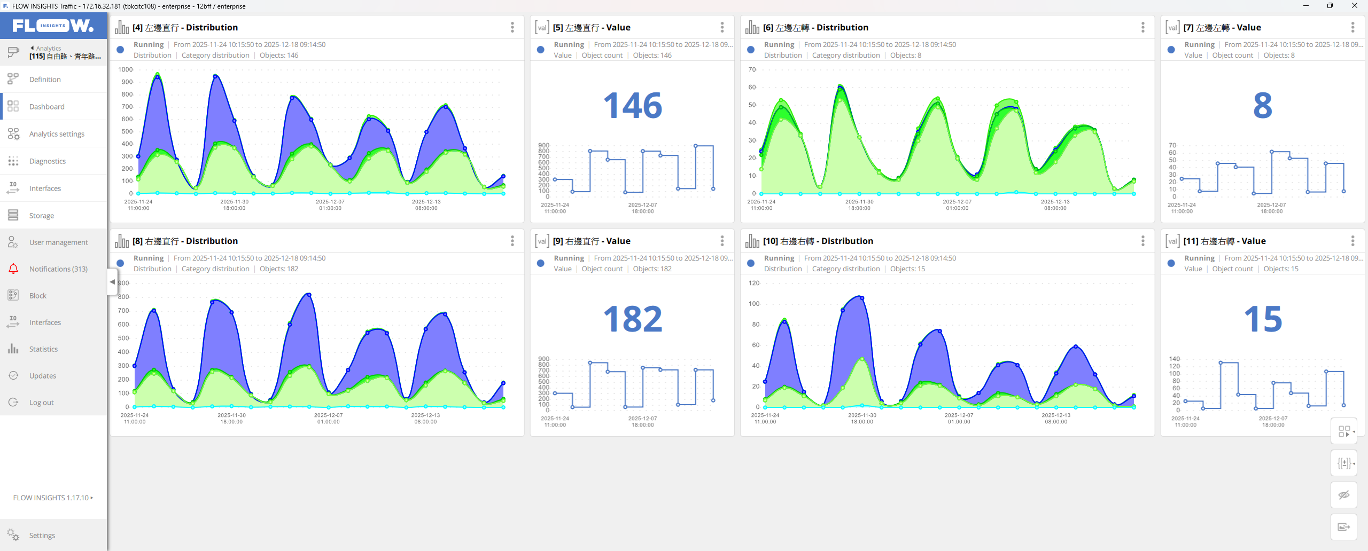Open the Storage stack icon
This screenshot has width=1368, height=551.
tap(13, 215)
